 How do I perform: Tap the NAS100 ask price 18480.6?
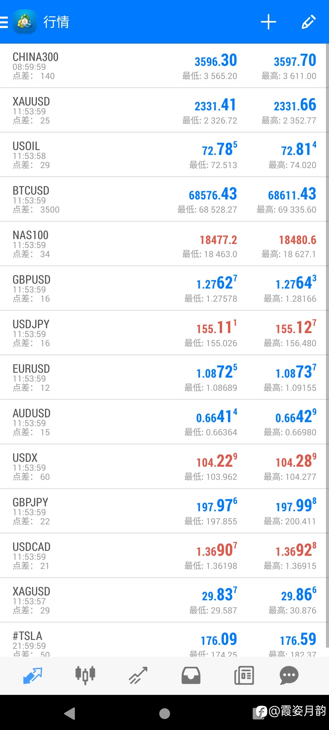point(298,240)
